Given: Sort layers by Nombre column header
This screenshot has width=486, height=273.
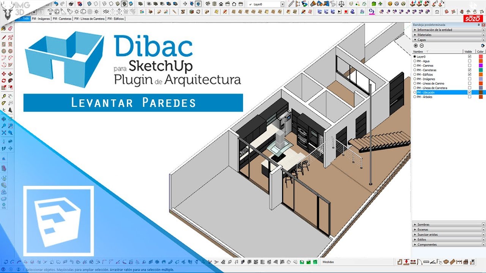Looking at the screenshot, I should click(437, 52).
